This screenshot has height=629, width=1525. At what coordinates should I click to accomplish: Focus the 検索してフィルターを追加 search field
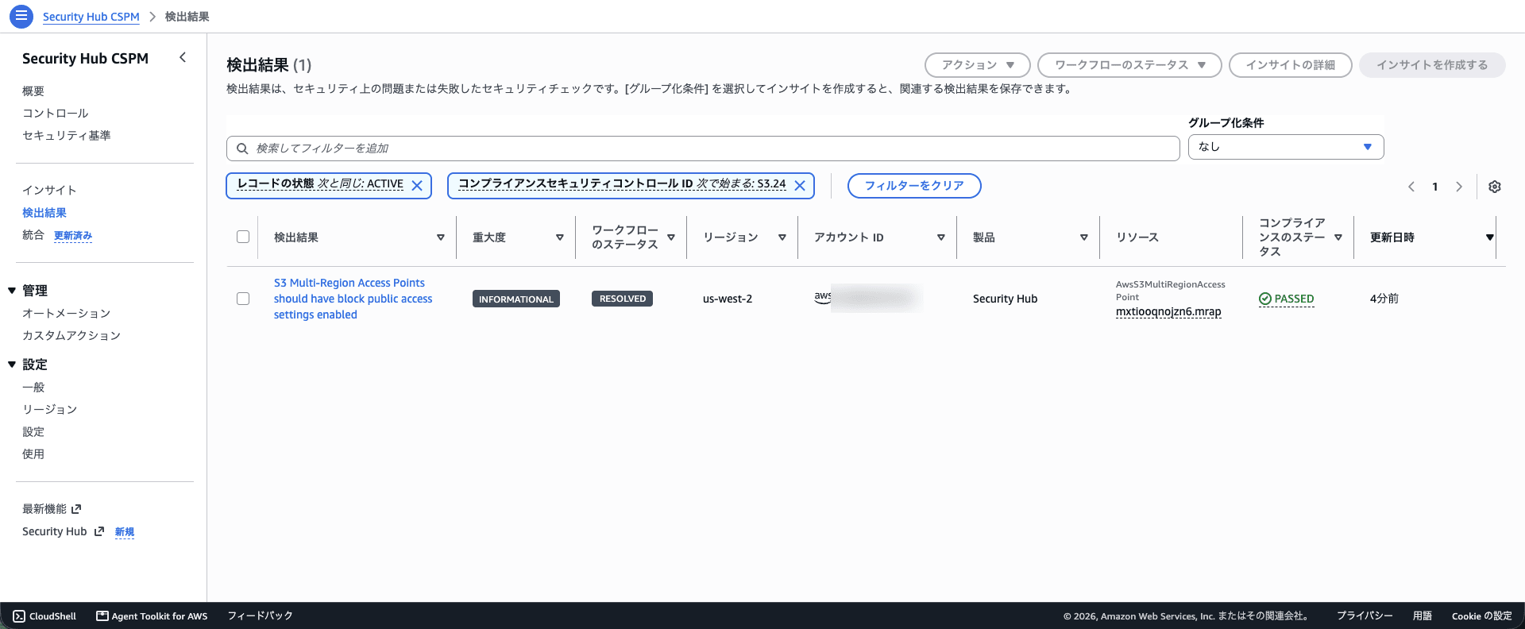(x=703, y=149)
